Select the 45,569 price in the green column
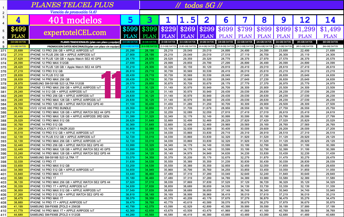 (x=149, y=215)
